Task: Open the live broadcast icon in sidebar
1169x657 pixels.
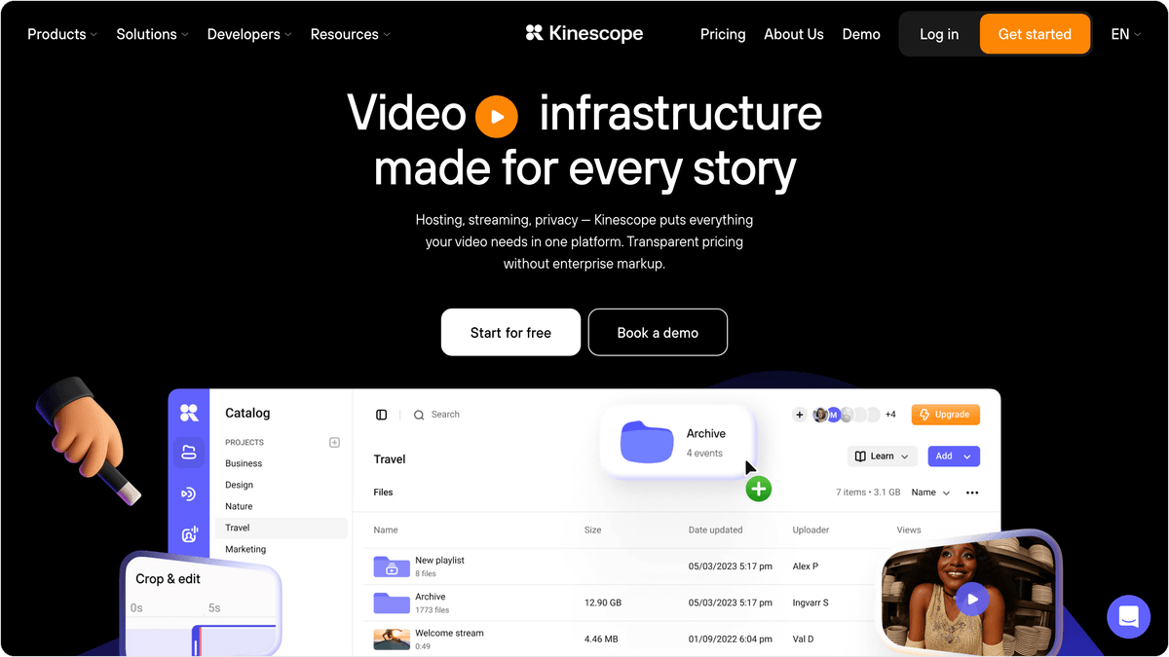Action: pos(189,494)
